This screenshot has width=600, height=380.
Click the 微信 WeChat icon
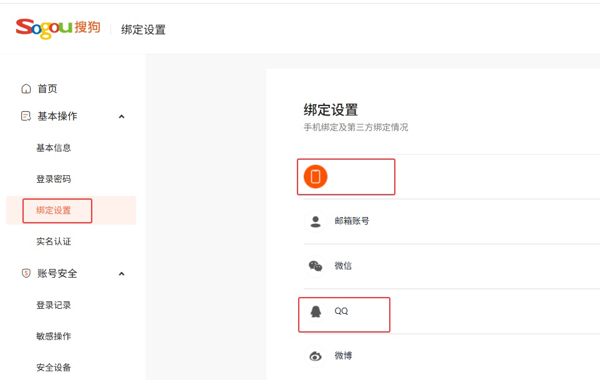[x=316, y=266]
